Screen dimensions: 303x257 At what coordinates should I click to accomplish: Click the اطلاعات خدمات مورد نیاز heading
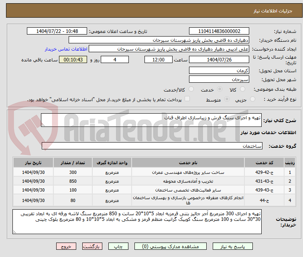click(268, 133)
